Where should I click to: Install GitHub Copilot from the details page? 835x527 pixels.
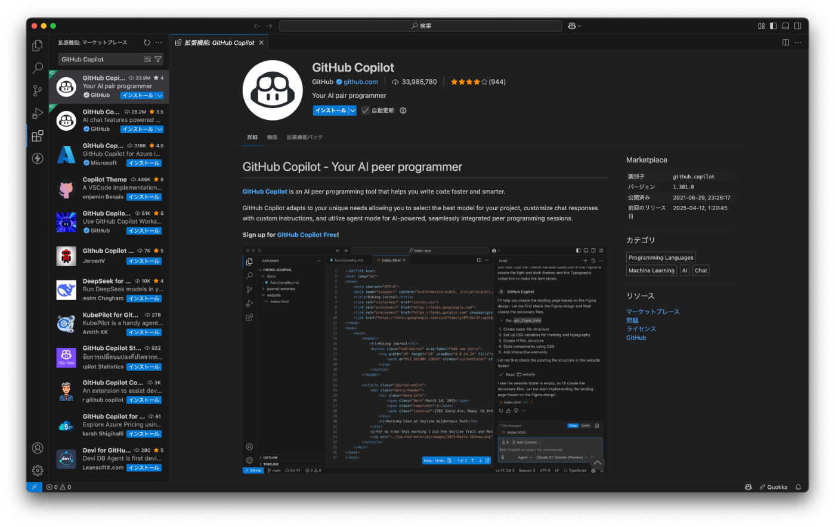(x=330, y=110)
